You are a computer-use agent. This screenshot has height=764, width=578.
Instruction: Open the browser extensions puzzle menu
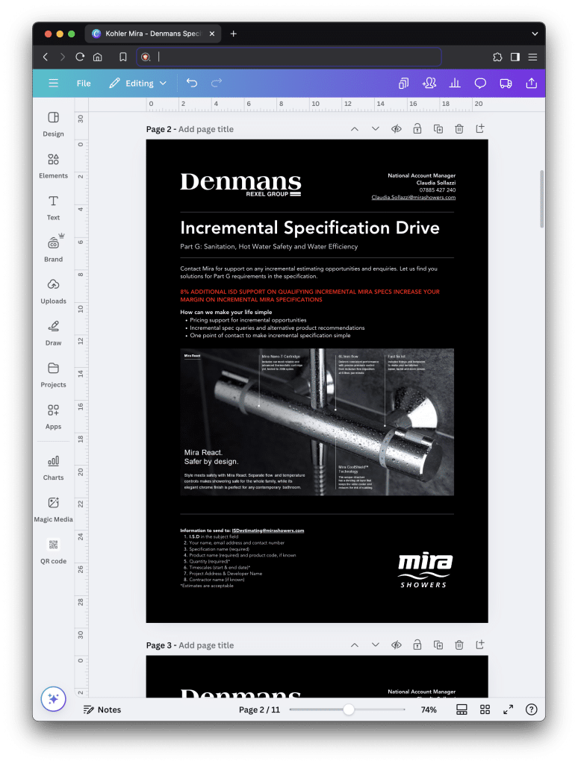click(497, 57)
